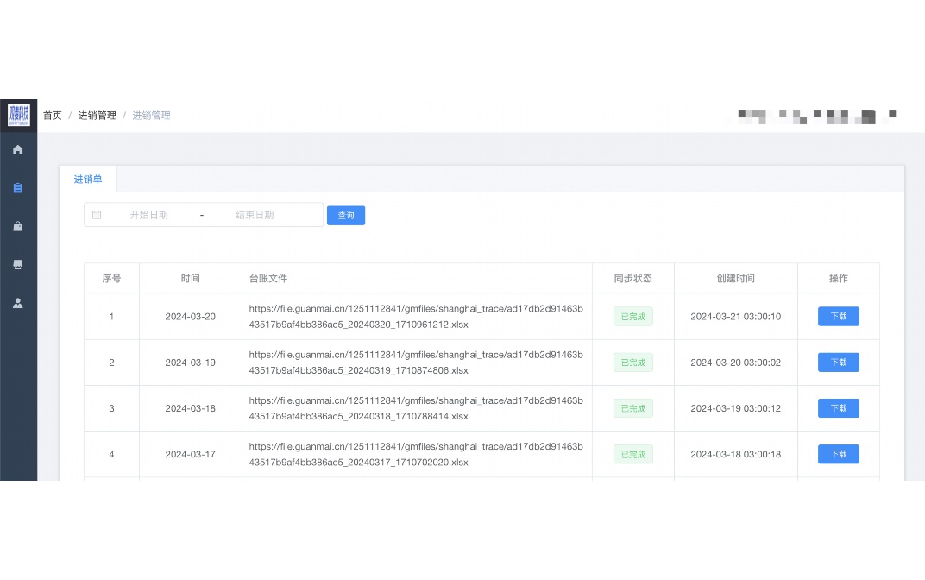Click the 时间 column header
Screen dimensions: 925x580
click(x=191, y=279)
